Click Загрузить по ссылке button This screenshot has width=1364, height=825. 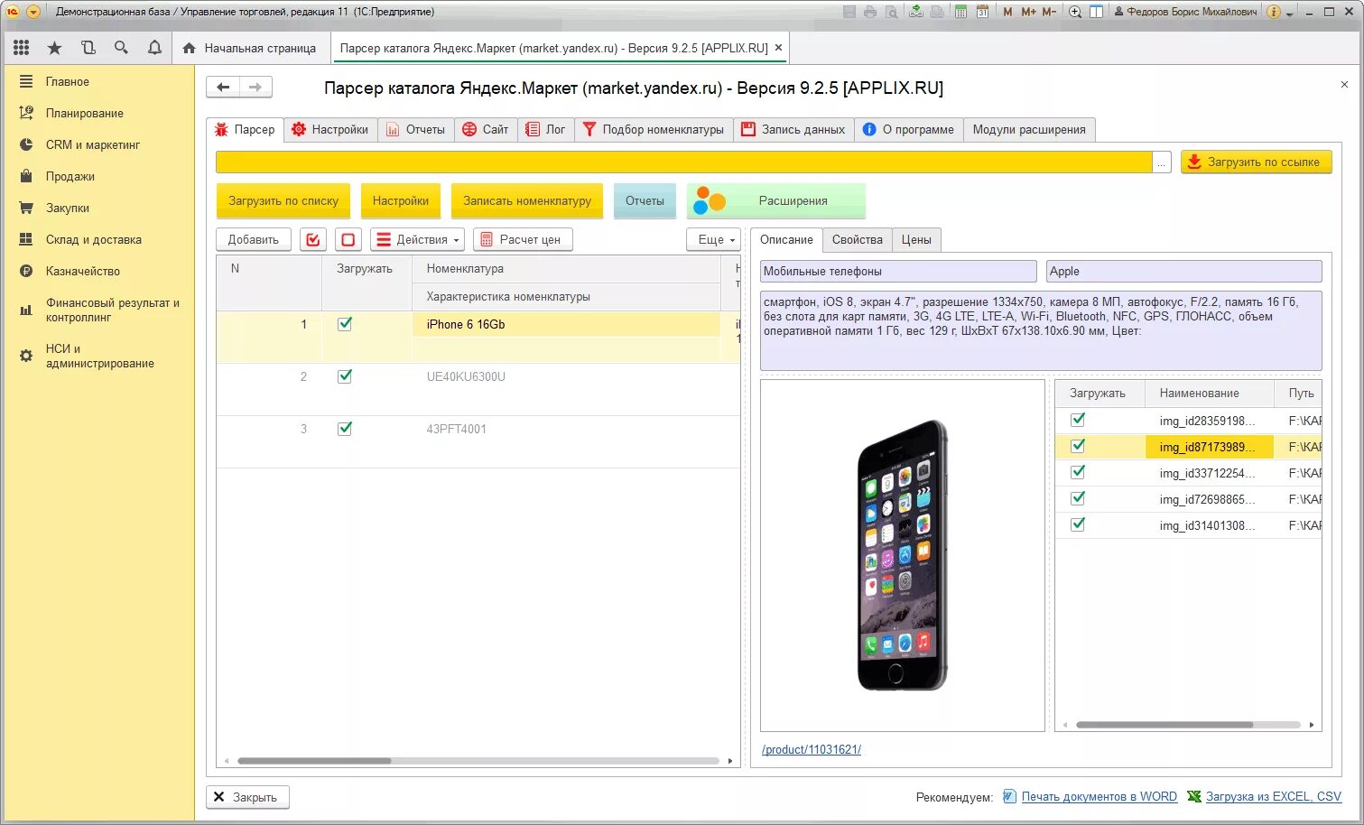click(x=1256, y=162)
